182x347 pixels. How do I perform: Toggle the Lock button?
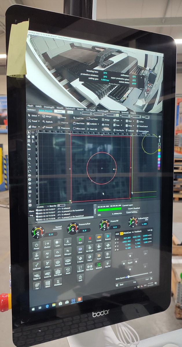tap(80, 278)
